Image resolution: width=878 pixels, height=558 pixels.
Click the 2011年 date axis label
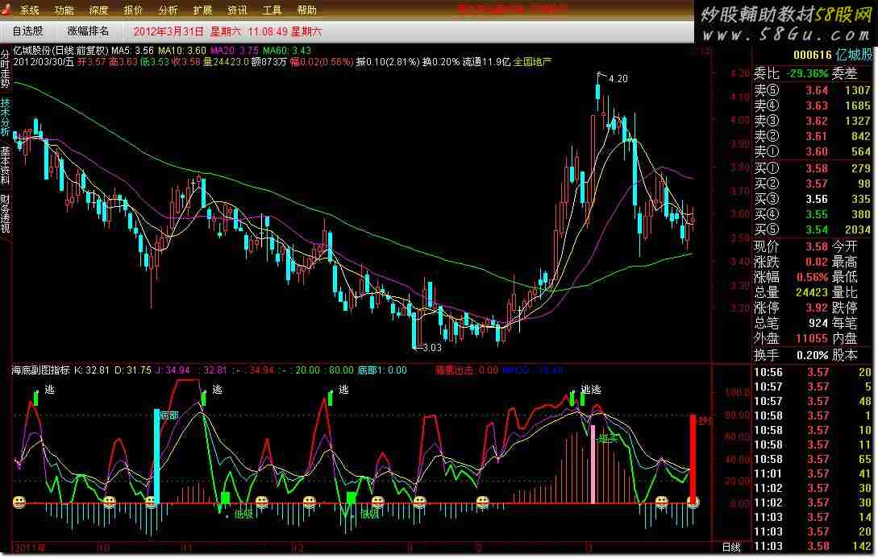pos(30,548)
